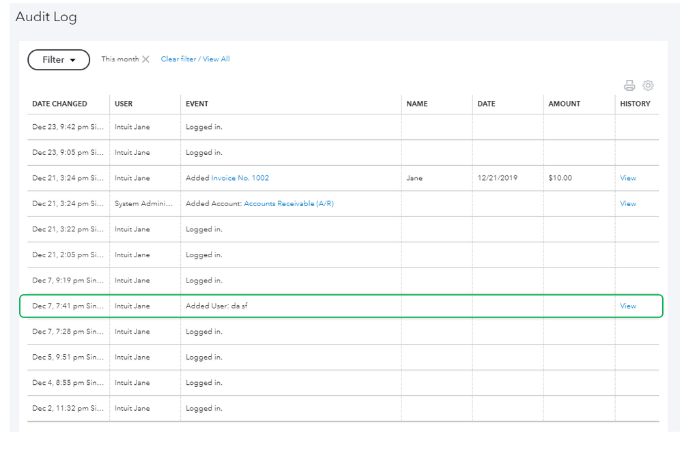
Task: Open the Accounts Receivable (A/R) link
Action: click(288, 203)
